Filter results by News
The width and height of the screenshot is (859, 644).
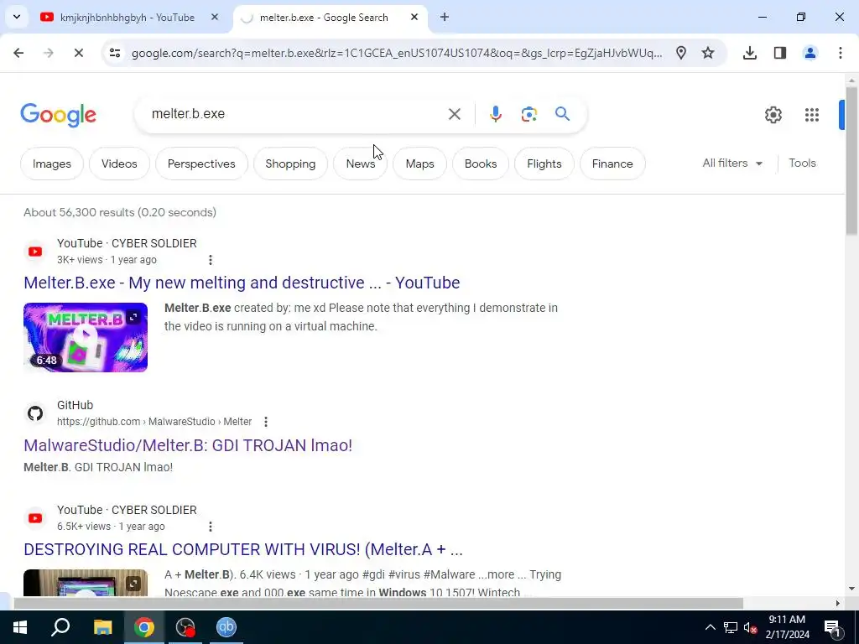click(x=361, y=164)
